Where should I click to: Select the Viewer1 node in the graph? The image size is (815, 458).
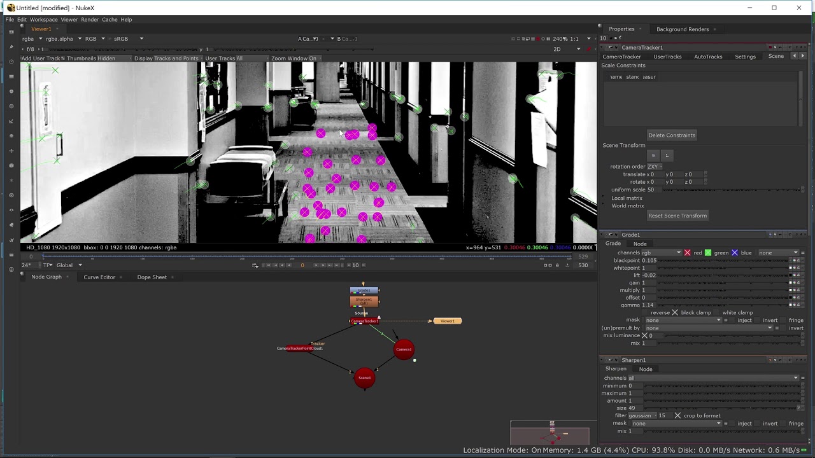tap(448, 321)
